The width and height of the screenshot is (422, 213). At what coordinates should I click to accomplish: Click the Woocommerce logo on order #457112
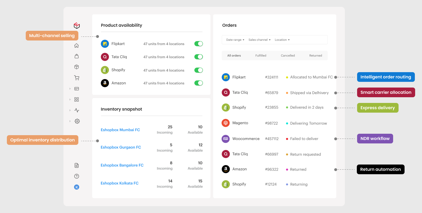pos(226,139)
